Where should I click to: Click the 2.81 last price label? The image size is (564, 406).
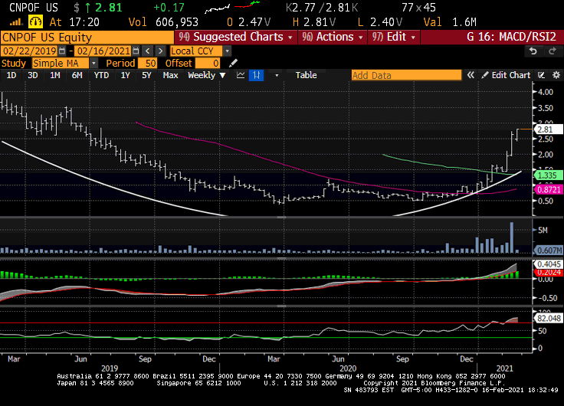(x=548, y=129)
